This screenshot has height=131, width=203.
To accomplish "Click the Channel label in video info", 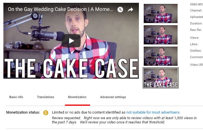I will (196, 10).
